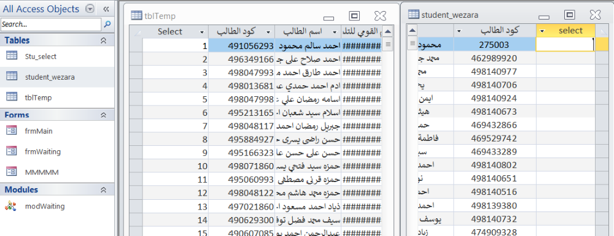
Task: Click cell 495884927 in tblTemp
Action: point(241,140)
